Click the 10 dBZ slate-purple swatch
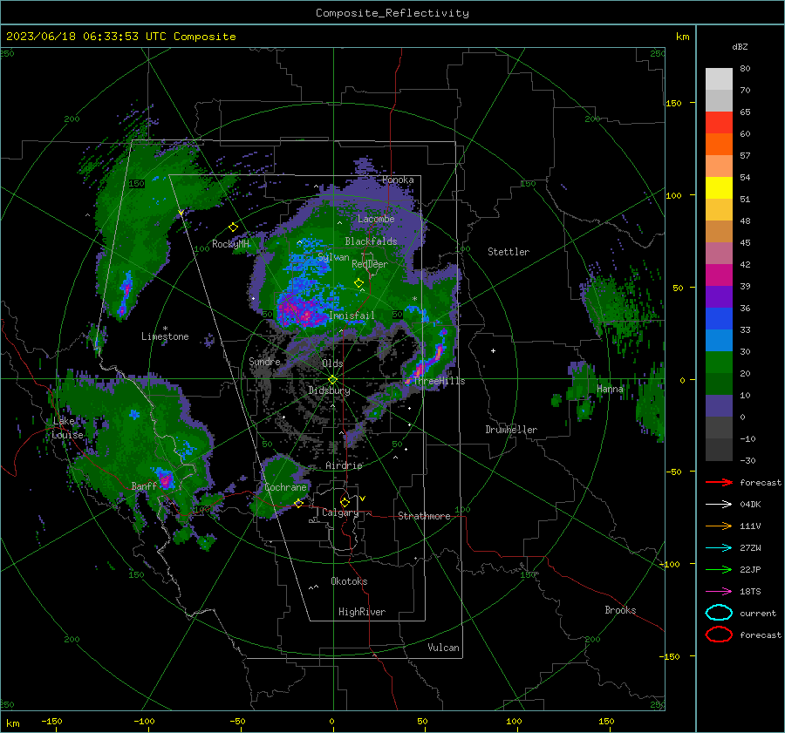The height and width of the screenshot is (733, 785). [x=719, y=406]
